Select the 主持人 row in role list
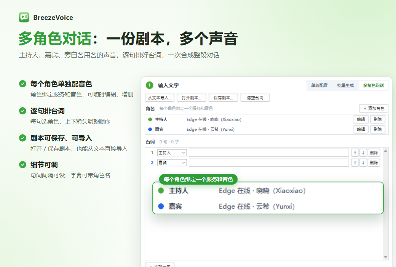This screenshot has height=267, width=396. click(267, 119)
